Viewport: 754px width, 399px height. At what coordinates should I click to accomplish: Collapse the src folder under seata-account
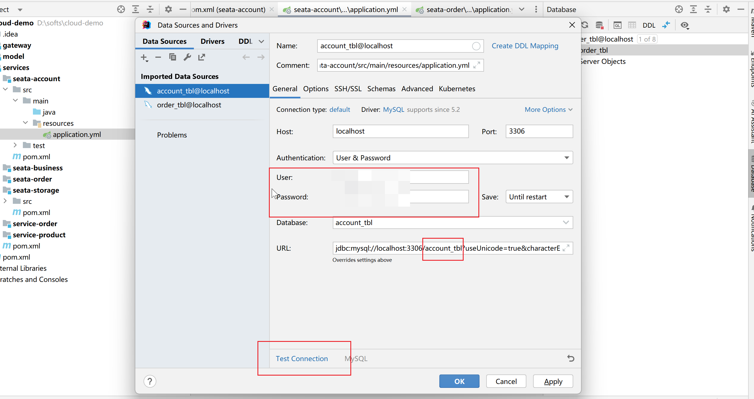pos(6,90)
